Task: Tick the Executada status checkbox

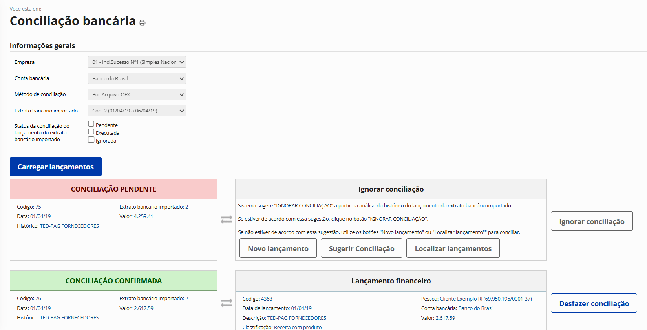Action: coord(91,132)
